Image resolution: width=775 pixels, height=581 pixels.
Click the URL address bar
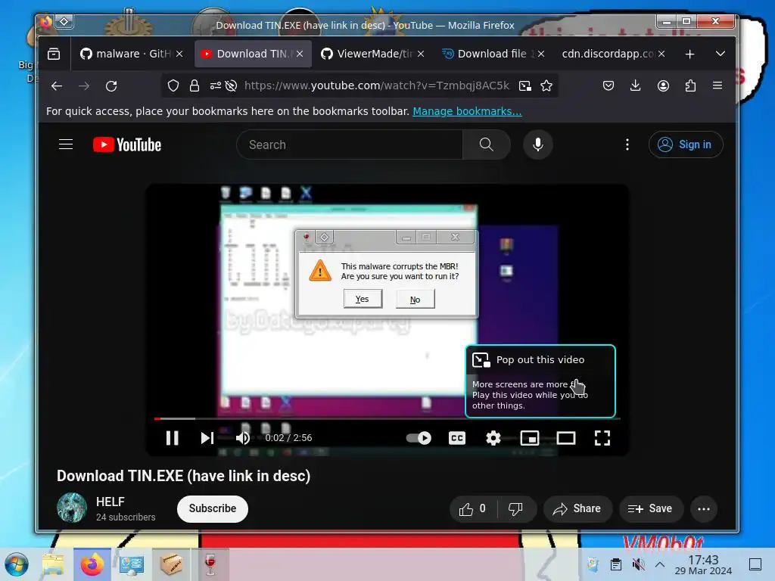pos(376,86)
